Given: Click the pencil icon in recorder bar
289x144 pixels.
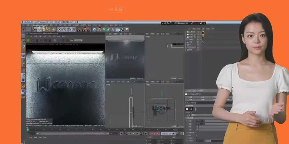Looking at the screenshot, I should [192, 23].
